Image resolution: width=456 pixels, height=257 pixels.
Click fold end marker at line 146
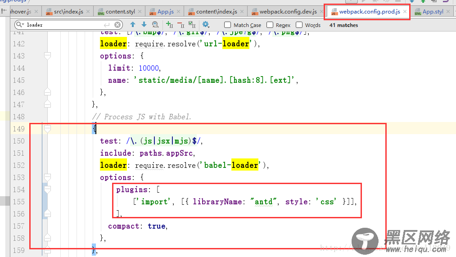[x=47, y=92]
